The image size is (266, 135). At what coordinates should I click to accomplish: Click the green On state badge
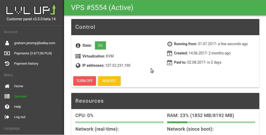pyautogui.click(x=100, y=45)
